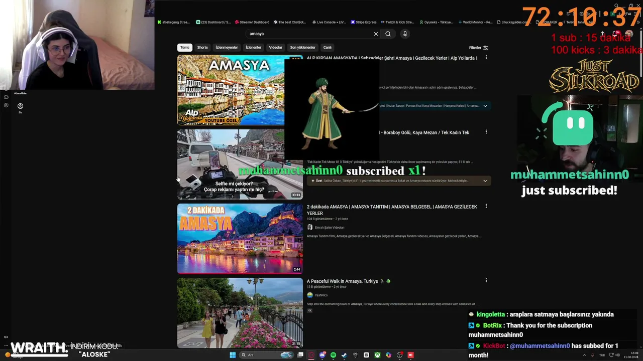Select the Shorts filter chip
Viewport: 643px width, 361px height.
202,48
